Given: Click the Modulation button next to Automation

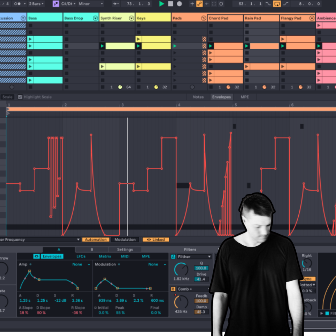Looking at the screenshot, I should 125,240.
